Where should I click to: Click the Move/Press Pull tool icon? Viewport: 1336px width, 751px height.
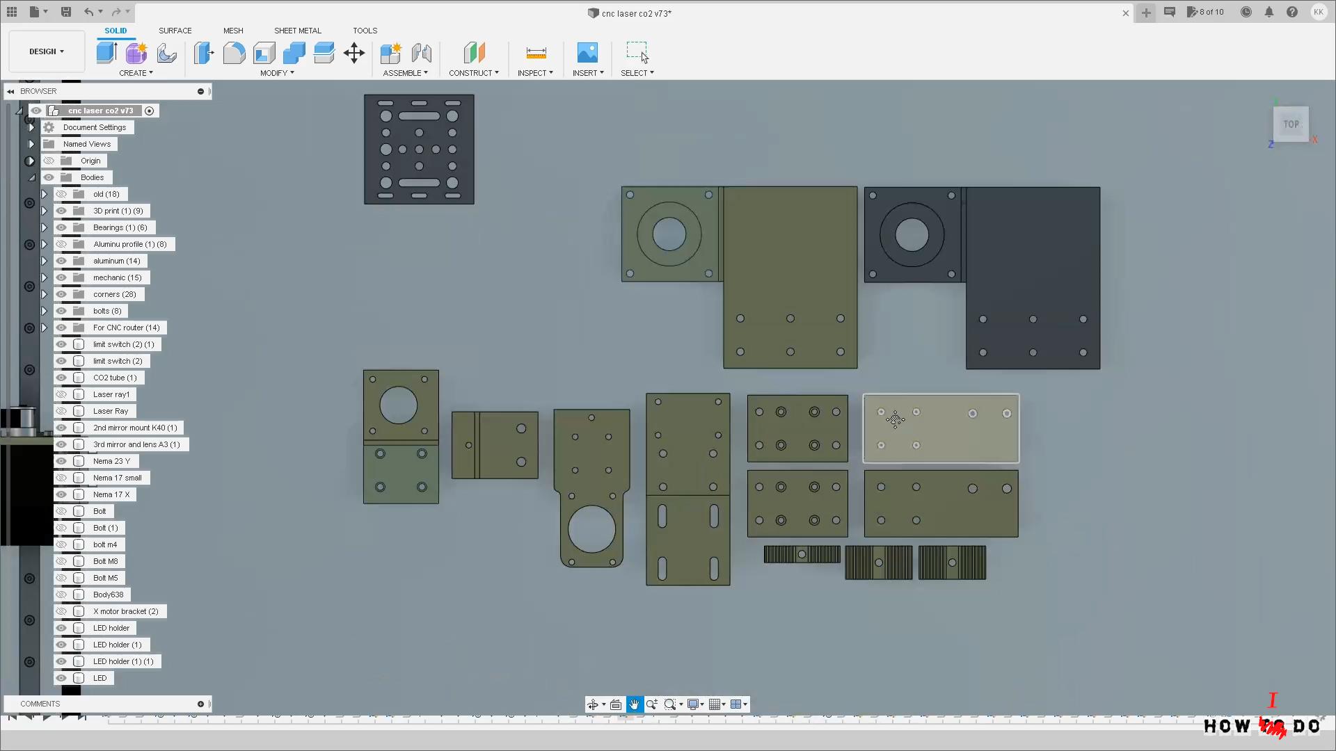[353, 52]
